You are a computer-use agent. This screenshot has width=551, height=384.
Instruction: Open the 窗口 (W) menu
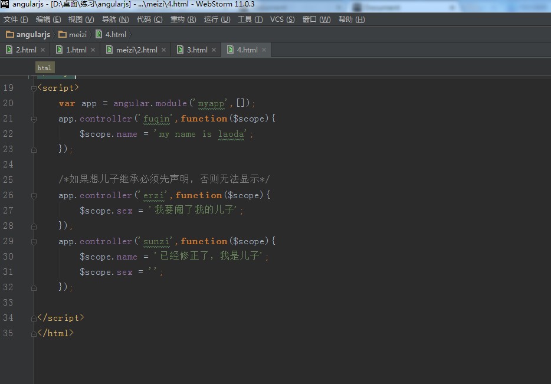click(x=317, y=19)
